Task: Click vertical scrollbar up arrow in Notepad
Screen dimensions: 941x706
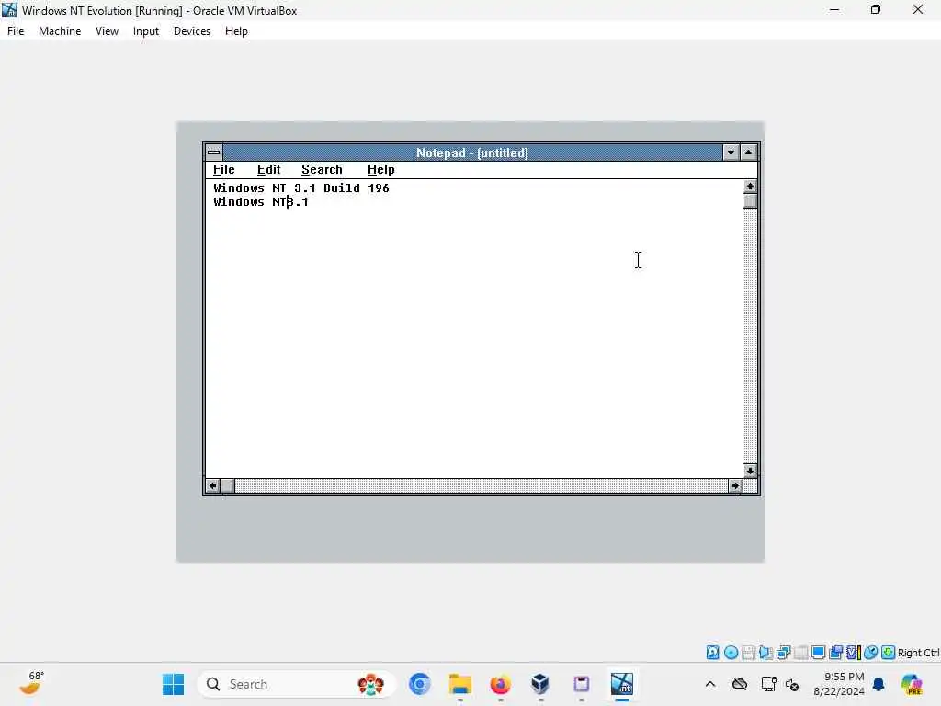Action: click(x=750, y=186)
